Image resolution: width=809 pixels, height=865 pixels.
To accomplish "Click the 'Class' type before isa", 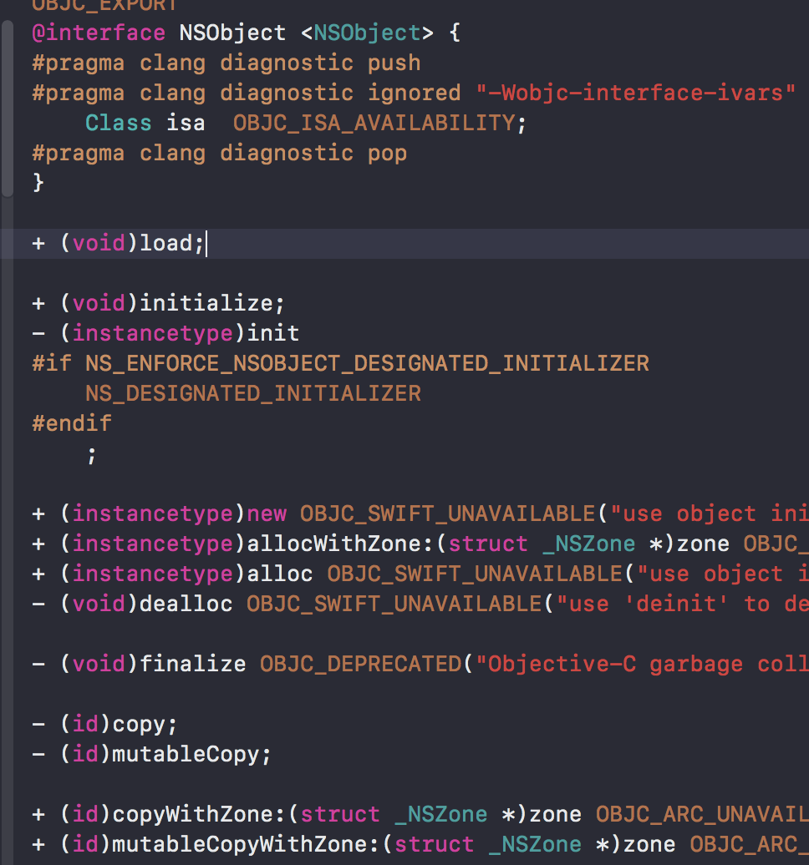I will (119, 123).
